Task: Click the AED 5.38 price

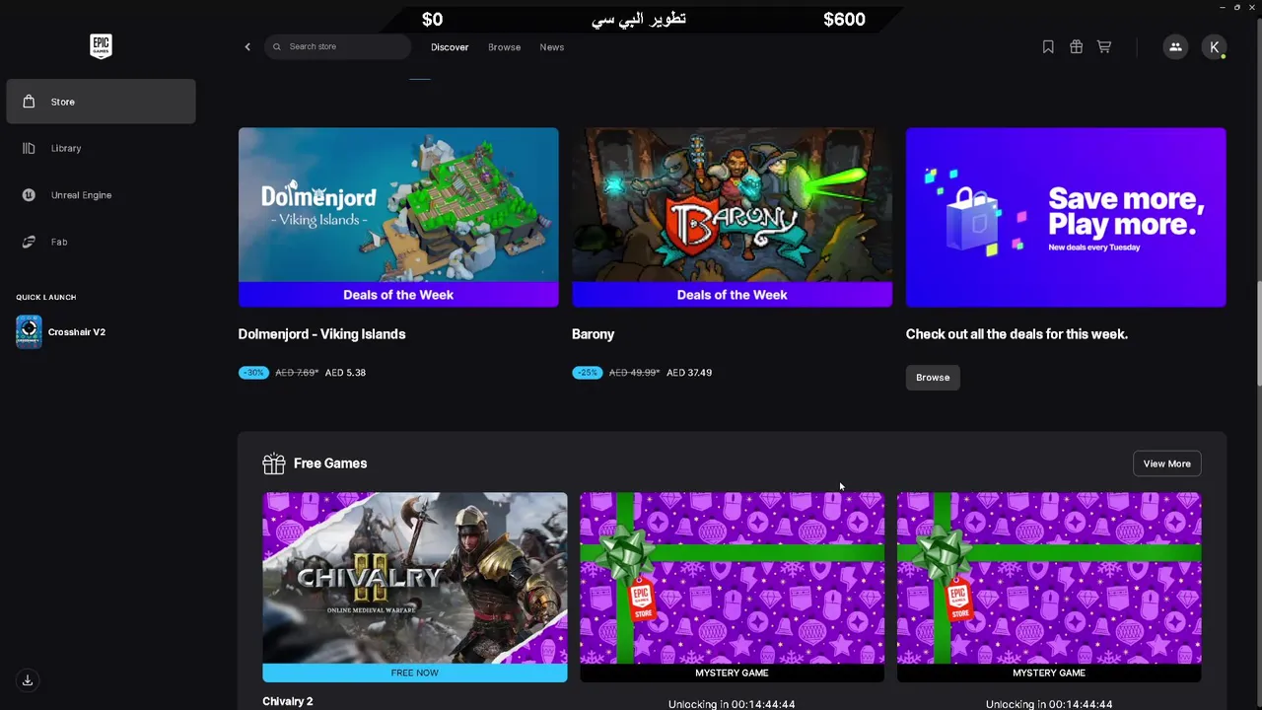Action: (345, 373)
